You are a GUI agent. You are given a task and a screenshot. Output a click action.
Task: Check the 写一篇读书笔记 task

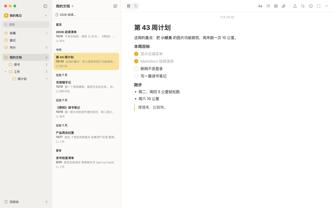[x=136, y=76]
